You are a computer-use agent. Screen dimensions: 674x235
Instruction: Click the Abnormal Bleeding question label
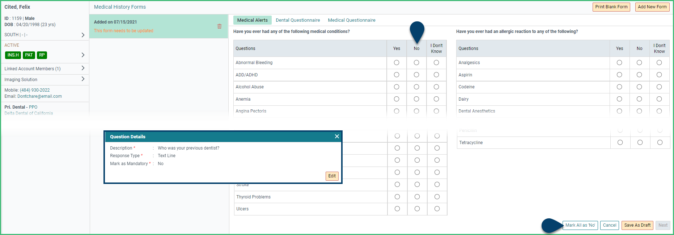(x=254, y=63)
